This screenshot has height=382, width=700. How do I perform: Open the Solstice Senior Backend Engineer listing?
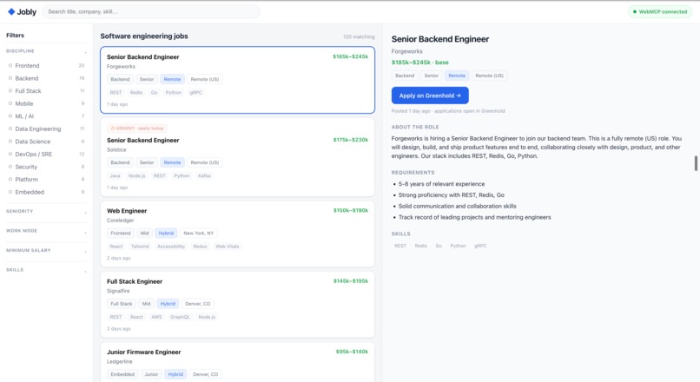click(x=237, y=157)
